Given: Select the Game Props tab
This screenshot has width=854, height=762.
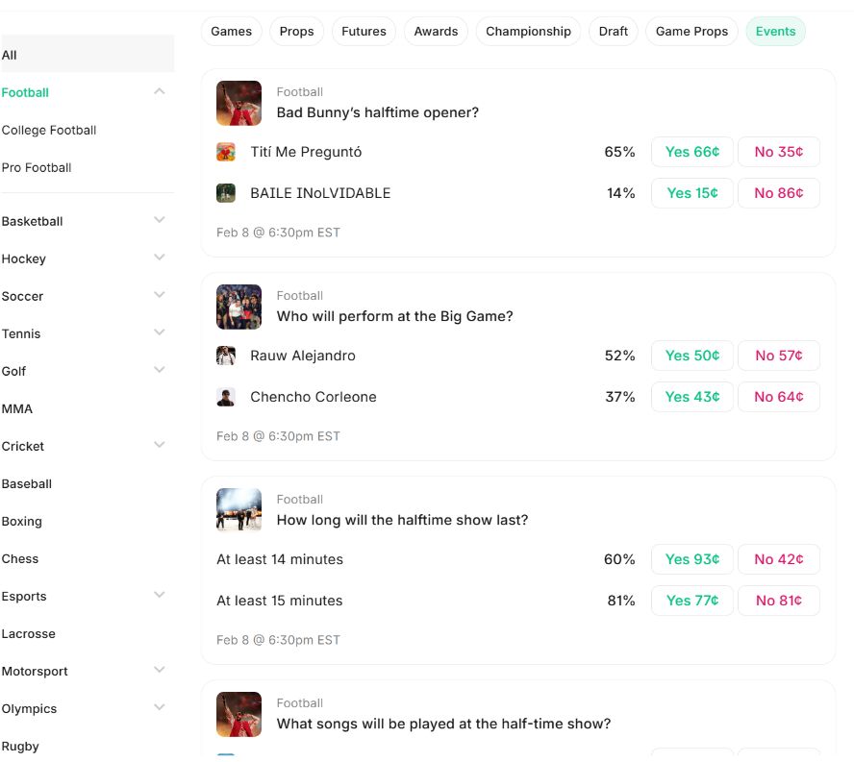Looking at the screenshot, I should pyautogui.click(x=691, y=32).
